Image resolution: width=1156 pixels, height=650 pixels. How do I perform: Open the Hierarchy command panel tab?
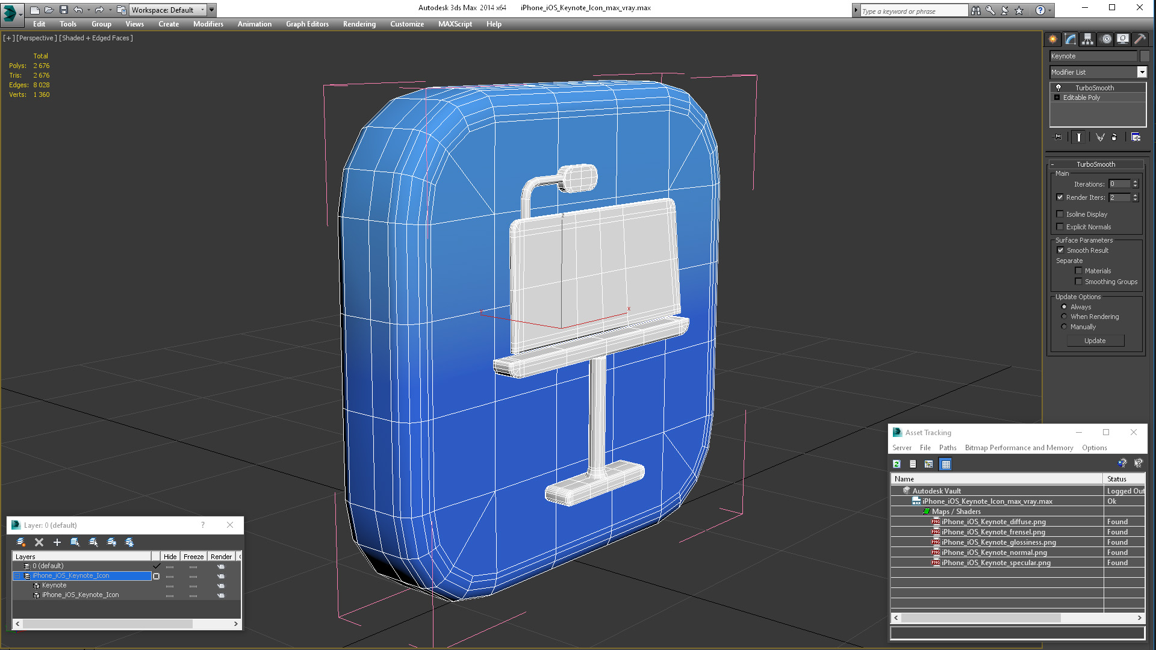(x=1087, y=39)
